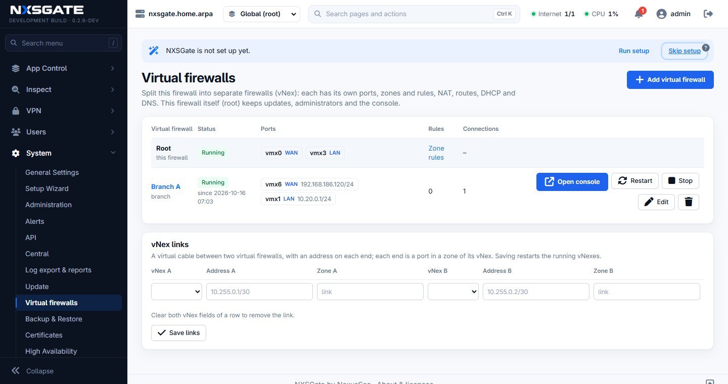Click the logout icon next to admin

[x=708, y=14]
